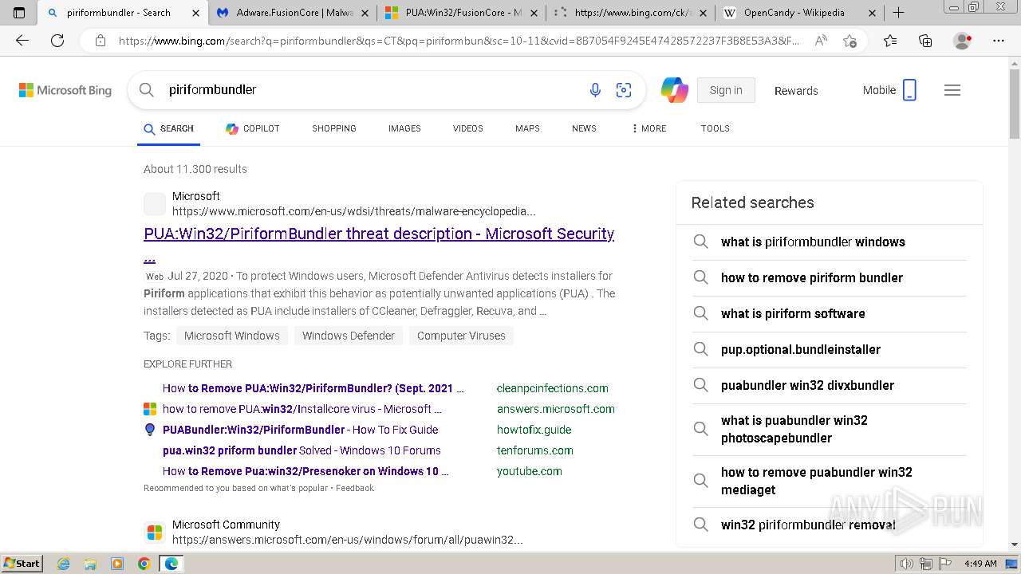Open Chrome from taskbar
This screenshot has width=1021, height=574.
(144, 564)
